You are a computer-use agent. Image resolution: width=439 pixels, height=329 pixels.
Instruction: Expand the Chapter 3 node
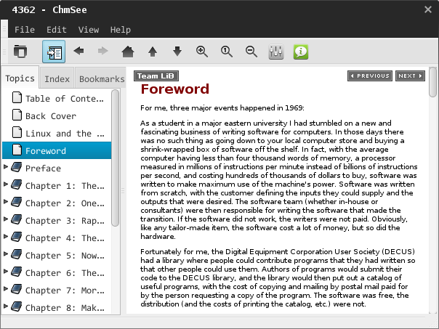click(x=6, y=219)
